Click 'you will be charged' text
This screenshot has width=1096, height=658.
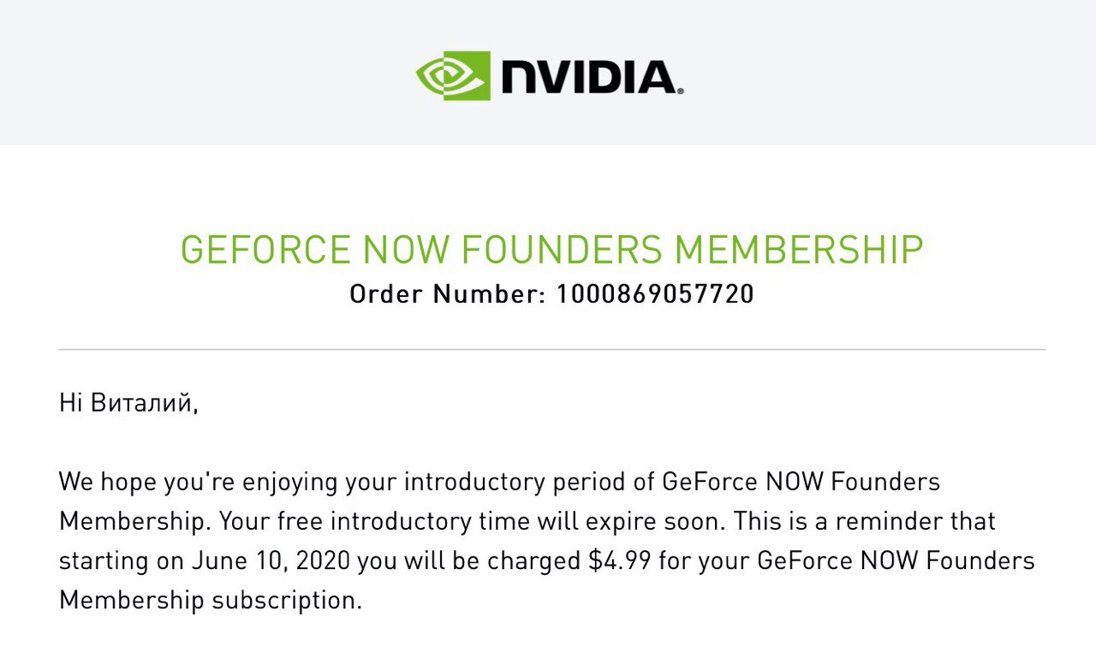(469, 560)
